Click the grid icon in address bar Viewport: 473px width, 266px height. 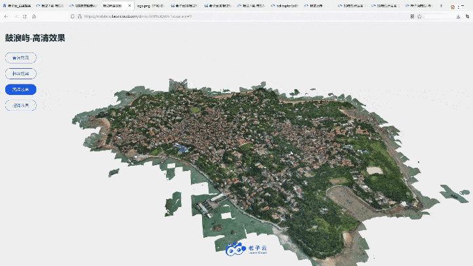coord(412,16)
